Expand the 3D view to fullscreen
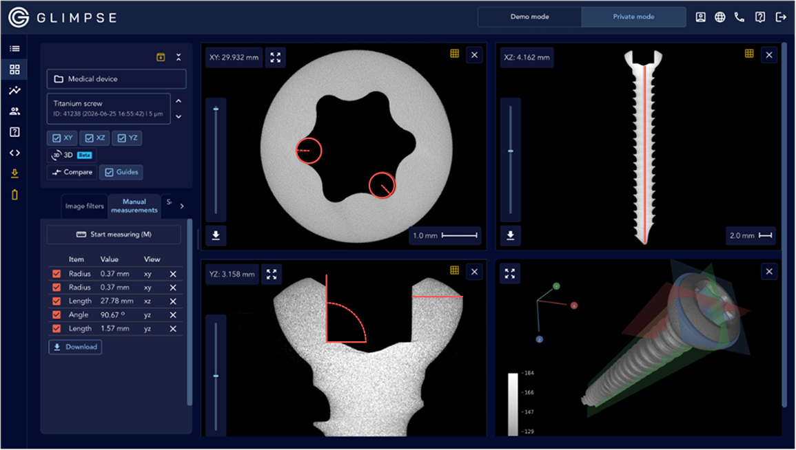The image size is (796, 450). [x=510, y=274]
